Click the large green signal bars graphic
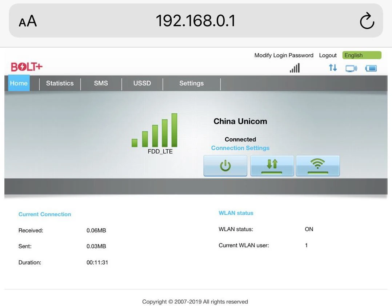Screen dimensions: 392x306 (155, 130)
